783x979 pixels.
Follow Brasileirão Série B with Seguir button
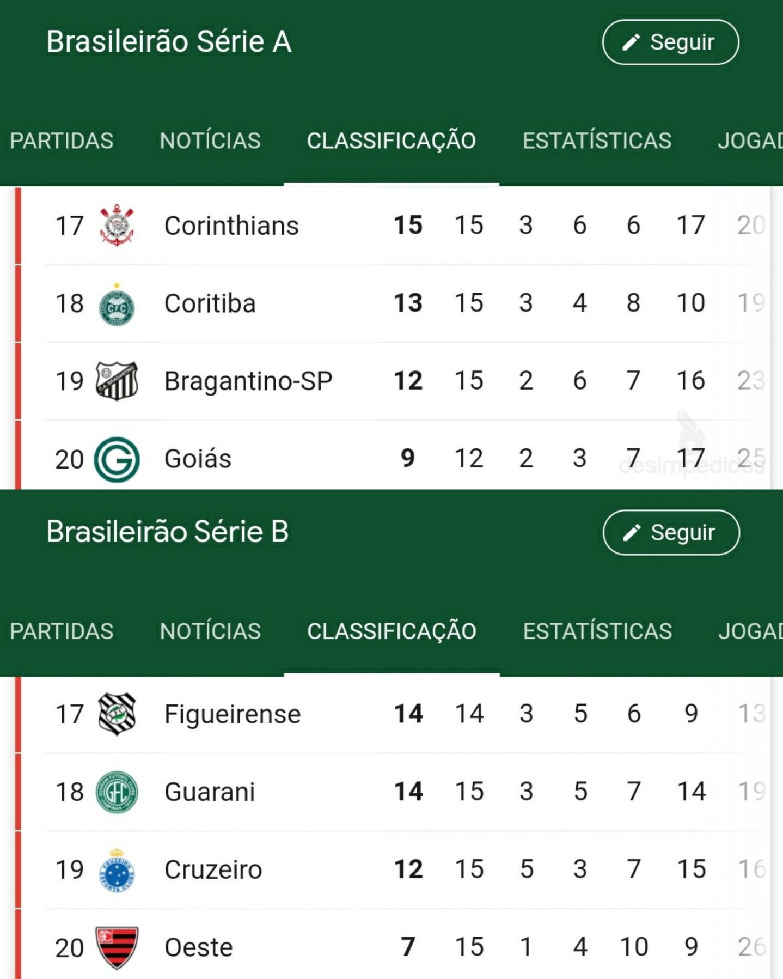tap(671, 532)
